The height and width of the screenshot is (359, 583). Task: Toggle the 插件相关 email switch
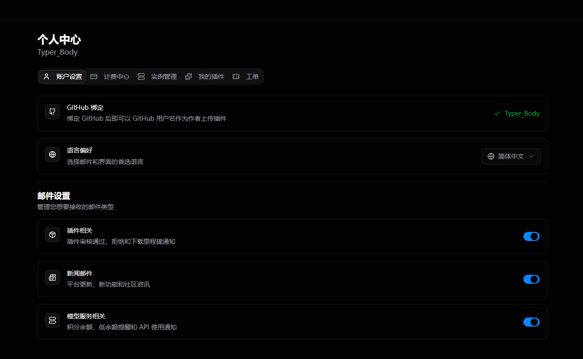[532, 236]
